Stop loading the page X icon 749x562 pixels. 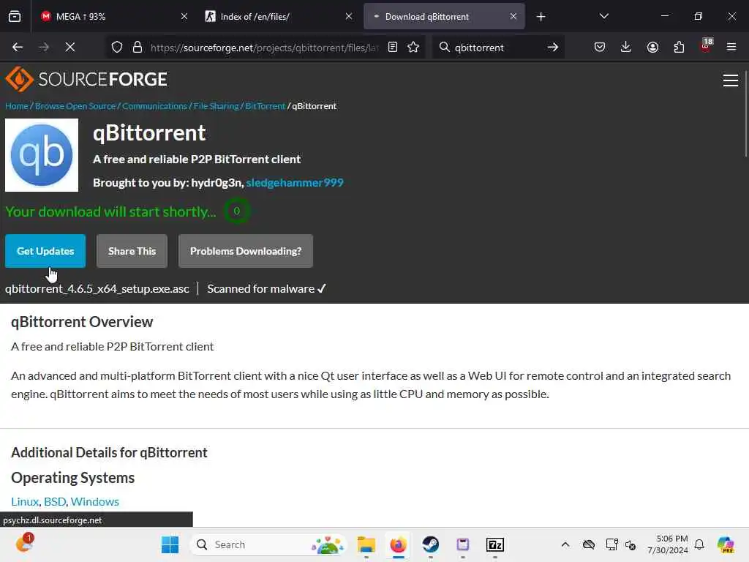coord(69,48)
